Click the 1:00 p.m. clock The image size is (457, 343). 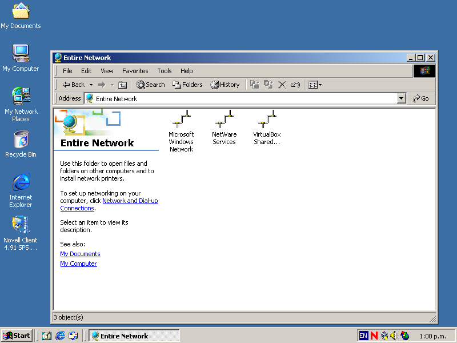(432, 336)
